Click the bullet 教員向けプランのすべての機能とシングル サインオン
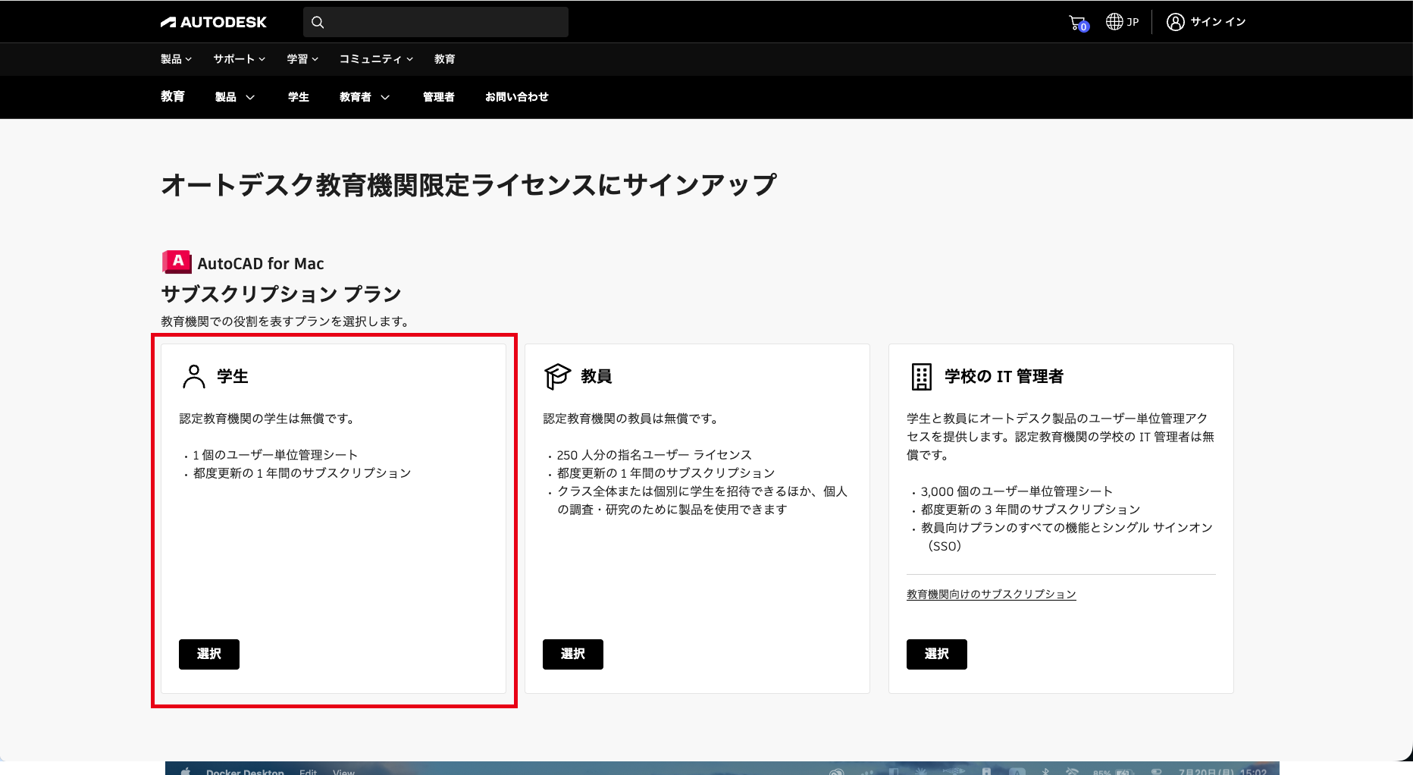The width and height of the screenshot is (1413, 775). [1067, 537]
